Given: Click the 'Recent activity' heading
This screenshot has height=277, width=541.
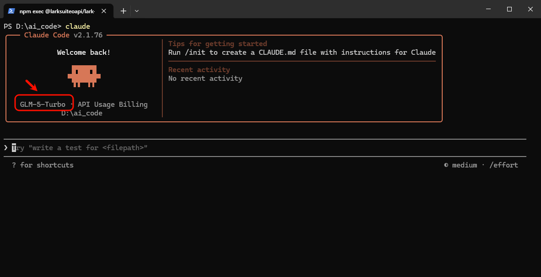Looking at the screenshot, I should tap(199, 70).
